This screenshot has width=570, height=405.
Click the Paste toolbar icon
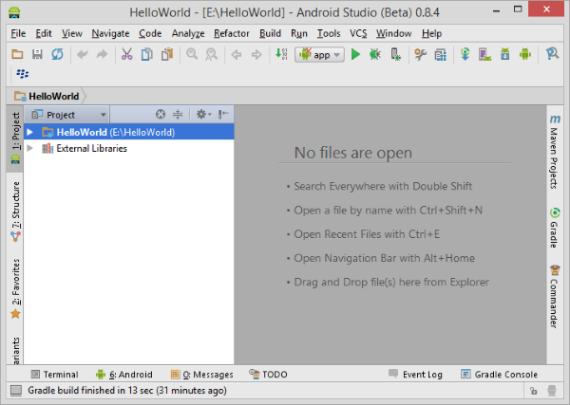point(167,54)
